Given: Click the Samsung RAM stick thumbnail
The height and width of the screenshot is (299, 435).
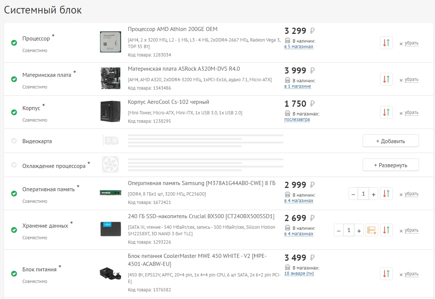Looking at the screenshot, I should click(111, 193).
